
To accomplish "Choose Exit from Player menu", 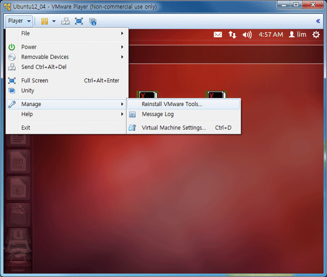I will coord(67,128).
